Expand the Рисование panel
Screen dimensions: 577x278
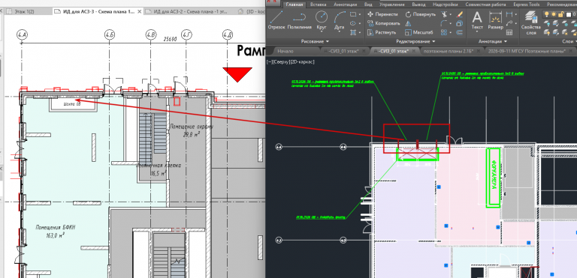[315, 41]
